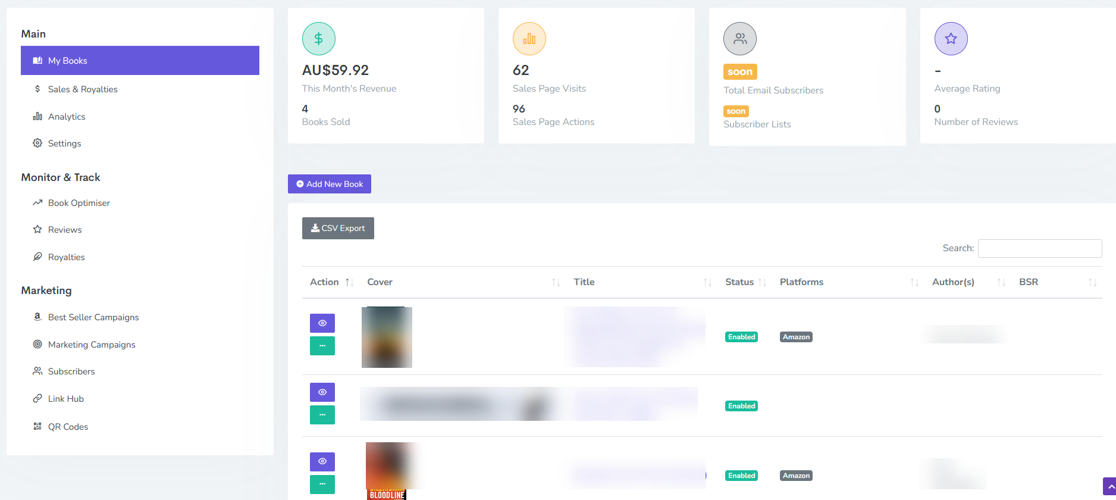The image size is (1116, 500).
Task: Click the Books Sold label
Action: [326, 122]
